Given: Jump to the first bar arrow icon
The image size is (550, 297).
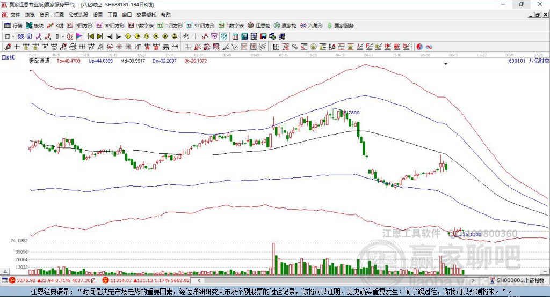Looking at the screenshot, I should (x=90, y=36).
